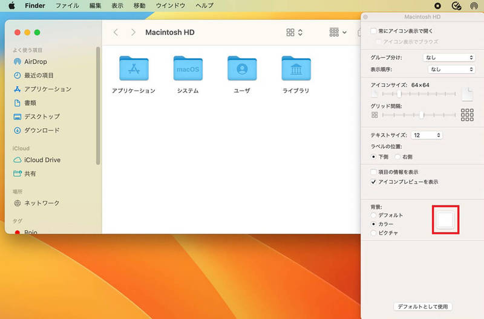The image size is (484, 319).
Task: Choose background カラー radio
Action: pos(373,224)
